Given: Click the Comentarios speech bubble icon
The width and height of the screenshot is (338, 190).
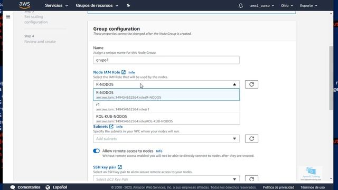Looking at the screenshot, I should click(13, 187).
